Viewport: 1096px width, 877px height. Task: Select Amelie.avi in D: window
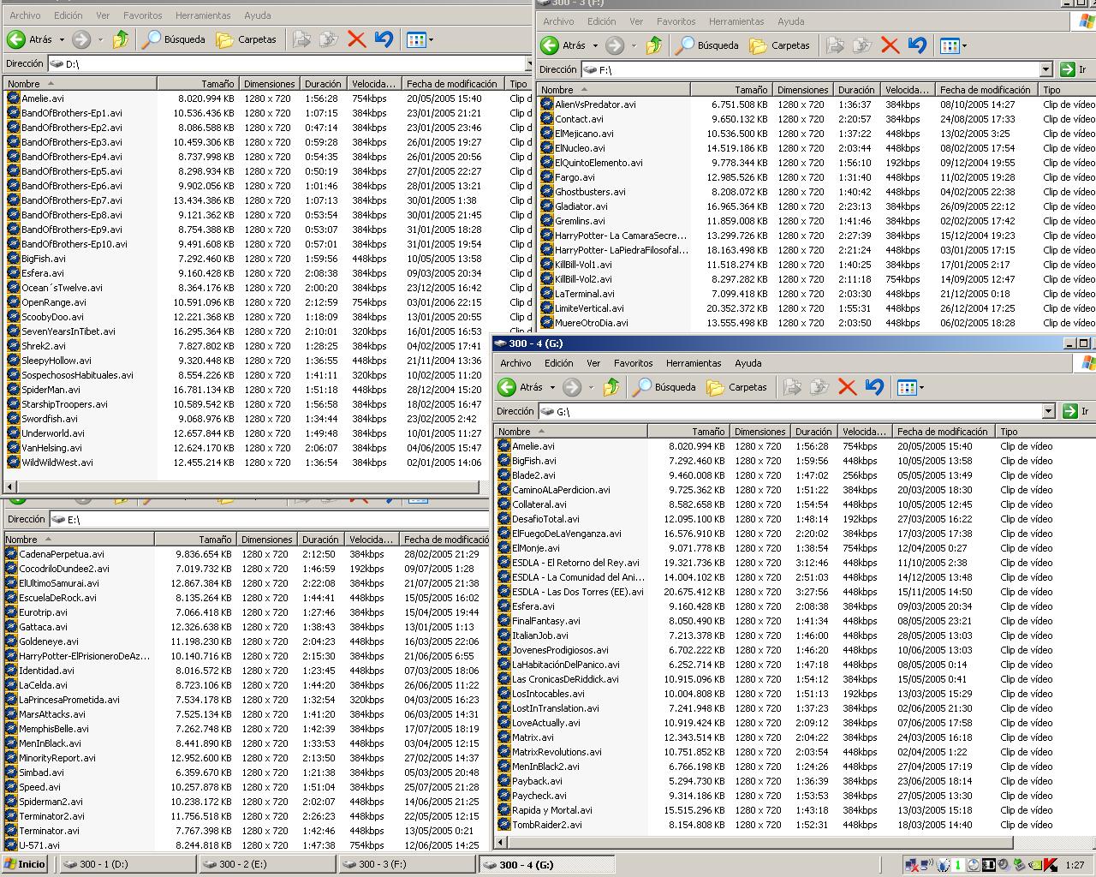[42, 98]
